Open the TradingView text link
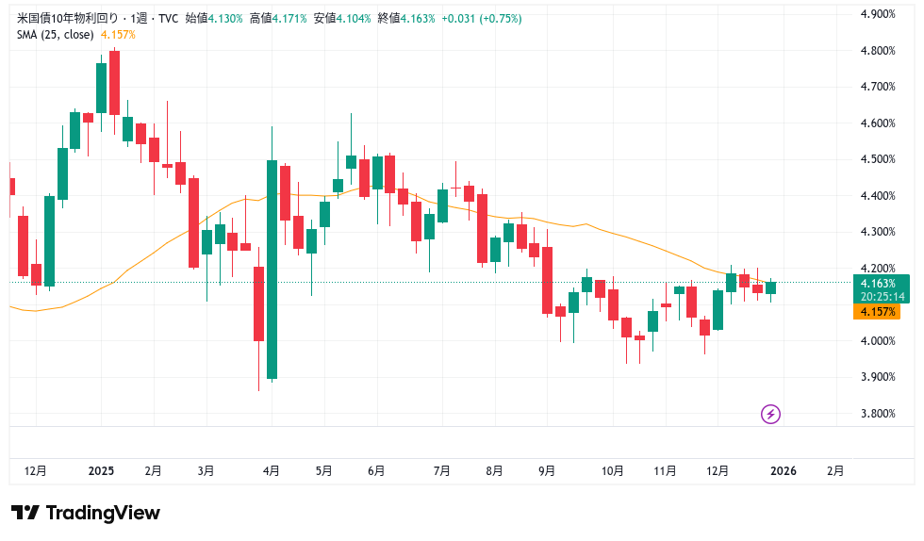924x541 pixels. [x=103, y=513]
